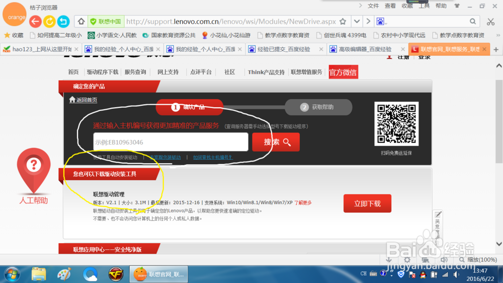Open the Windows Start button
This screenshot has height=283, width=503.
click(x=12, y=274)
